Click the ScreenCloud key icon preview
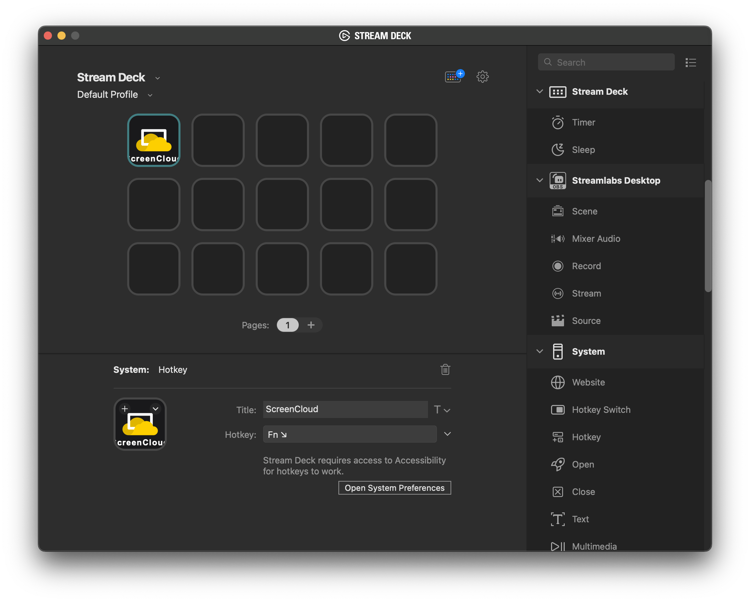The height and width of the screenshot is (602, 750). 140,424
